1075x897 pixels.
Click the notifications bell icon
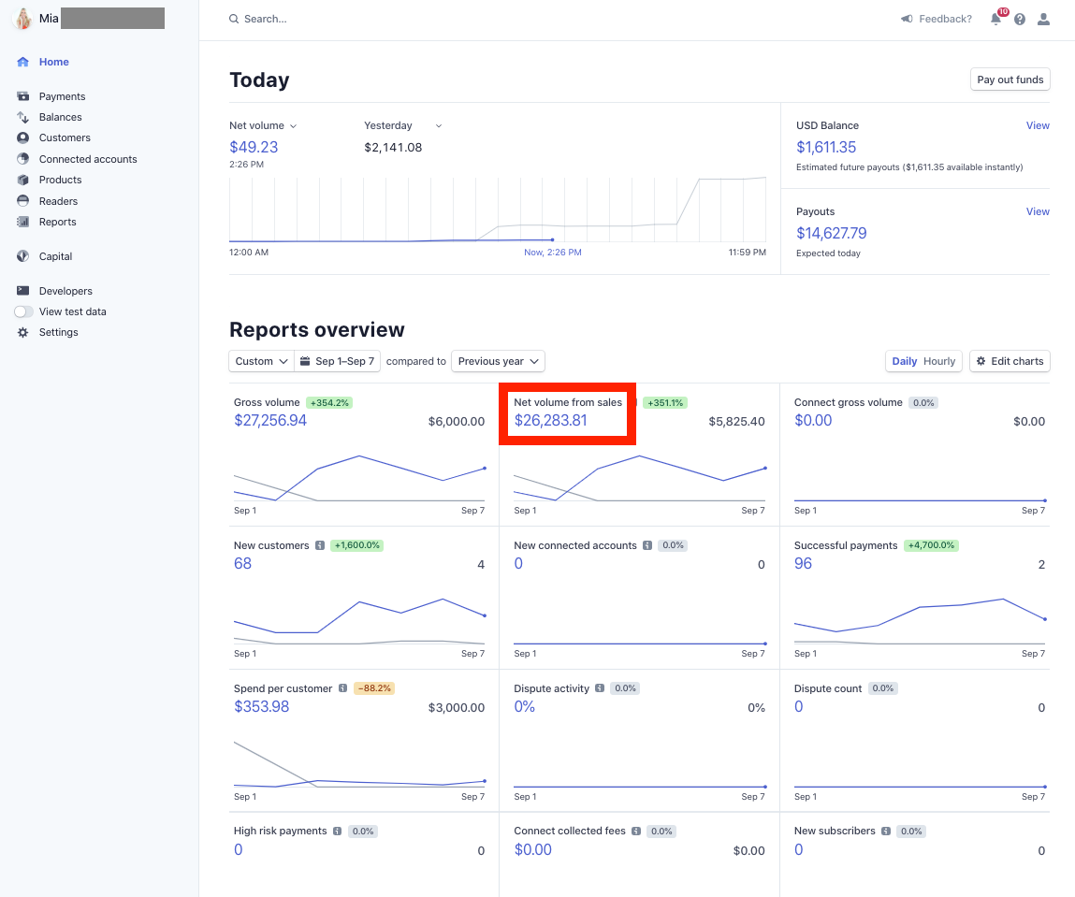995,19
